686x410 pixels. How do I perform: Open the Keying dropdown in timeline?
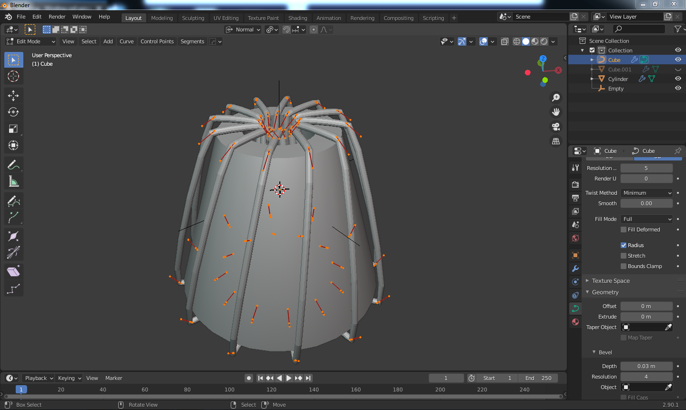(69, 378)
